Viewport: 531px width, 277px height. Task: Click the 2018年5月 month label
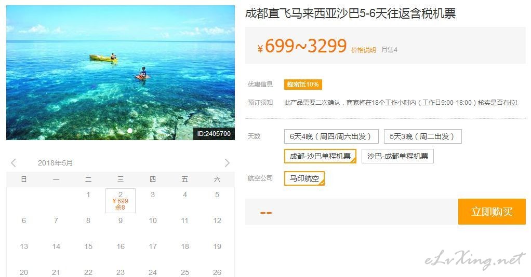coord(55,163)
